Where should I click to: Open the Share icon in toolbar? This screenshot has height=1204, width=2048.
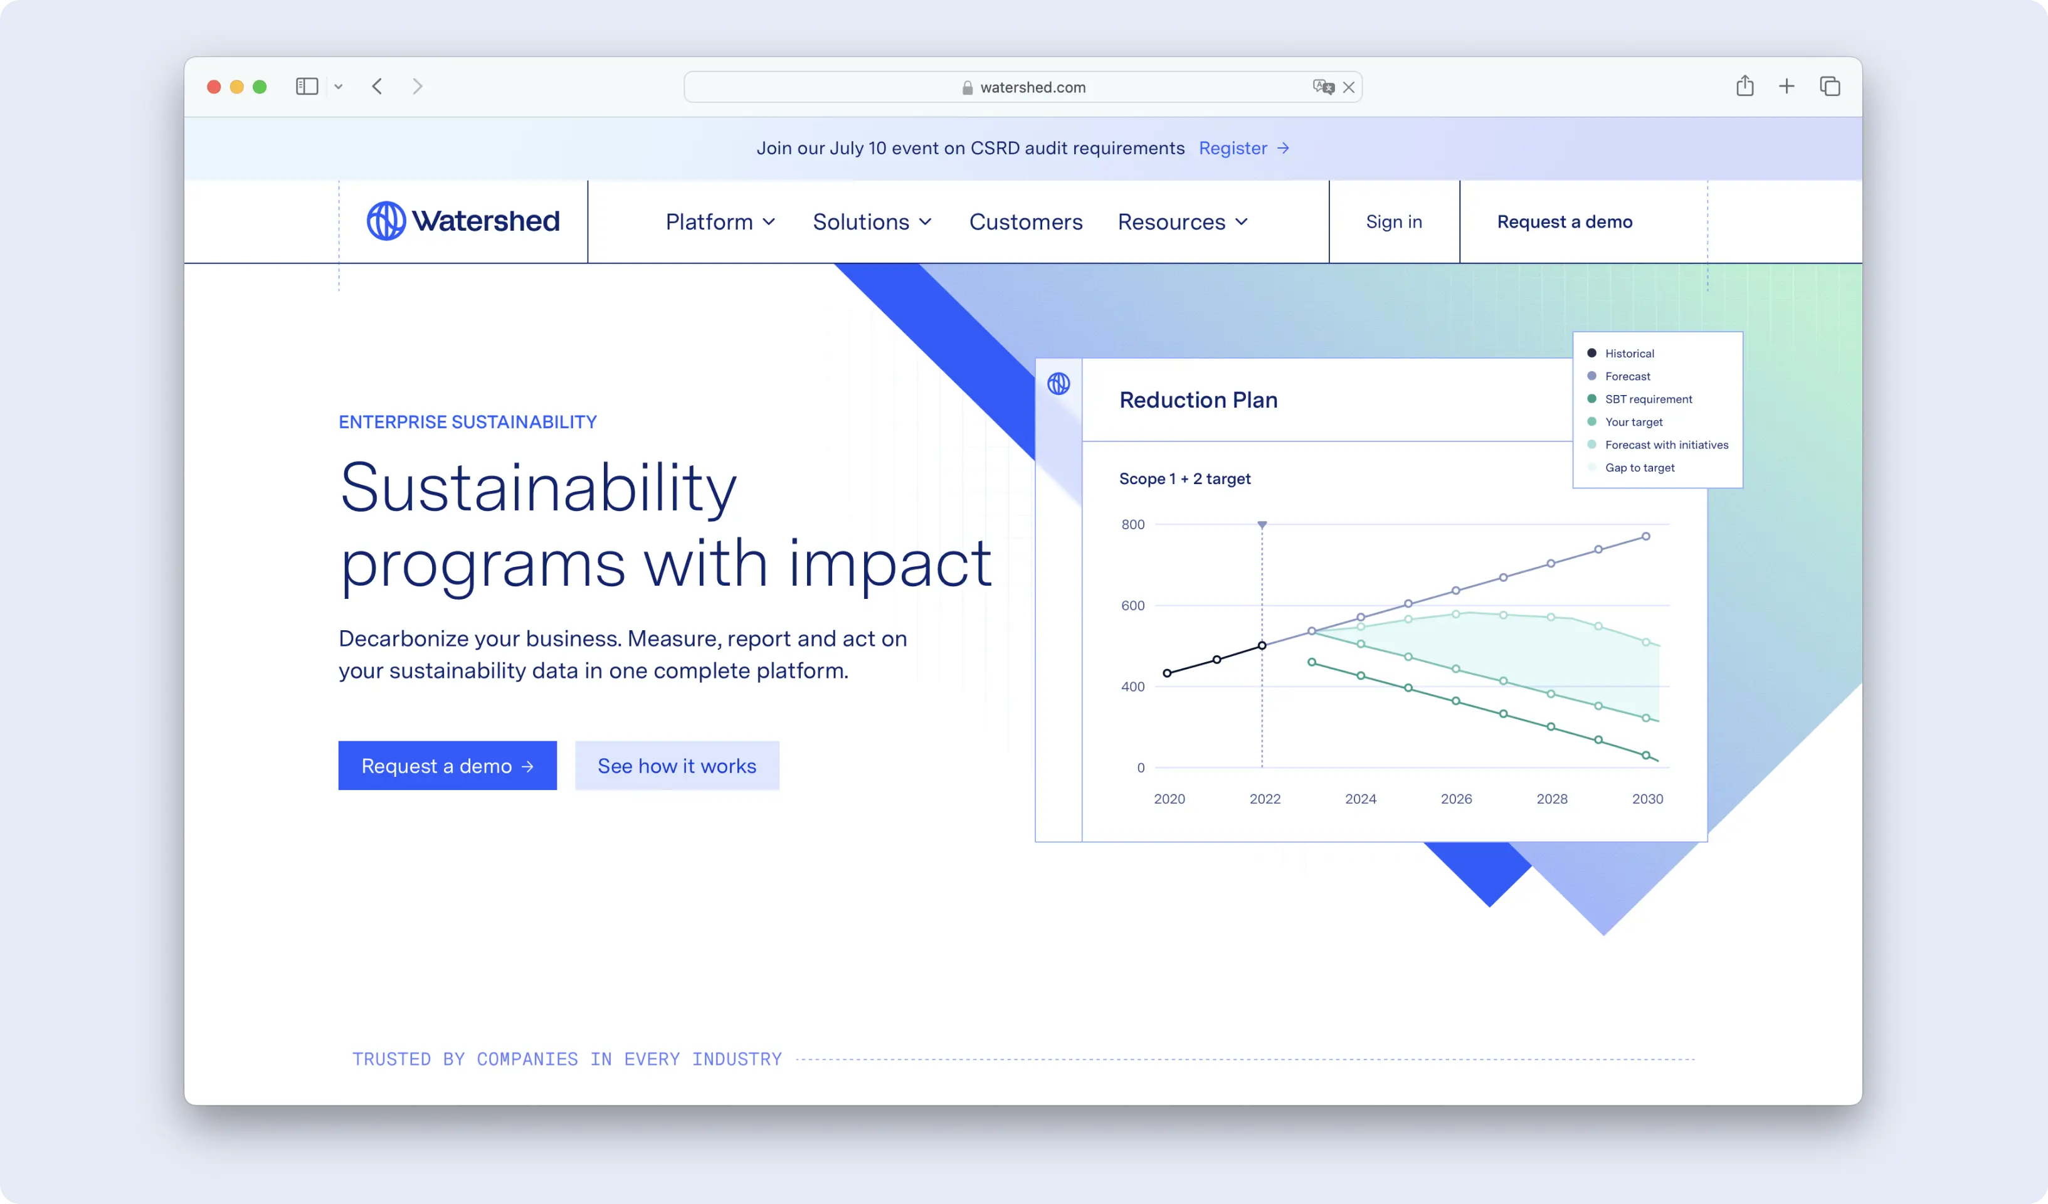pos(1744,86)
